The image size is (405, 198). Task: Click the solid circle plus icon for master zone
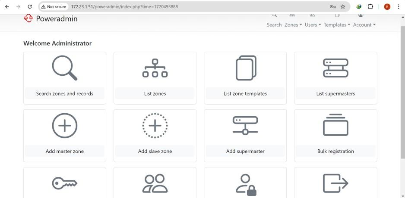point(65,126)
